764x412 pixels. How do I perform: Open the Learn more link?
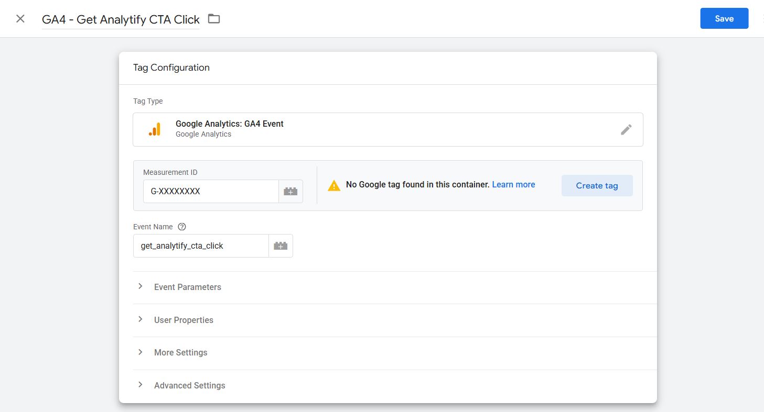tap(513, 185)
